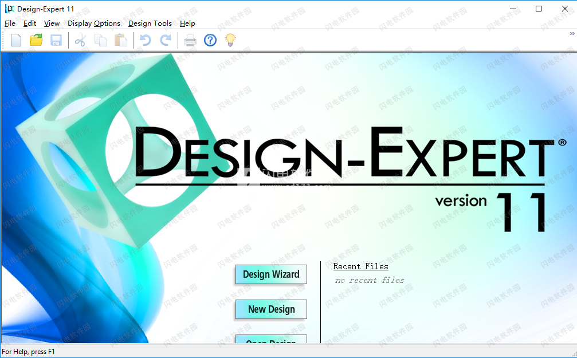Redo the last undone action

[166, 40]
